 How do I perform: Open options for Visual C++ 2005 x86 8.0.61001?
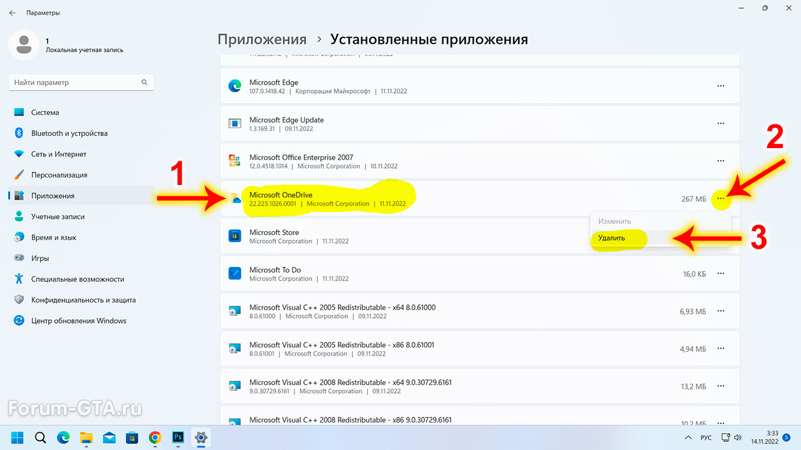(x=721, y=349)
